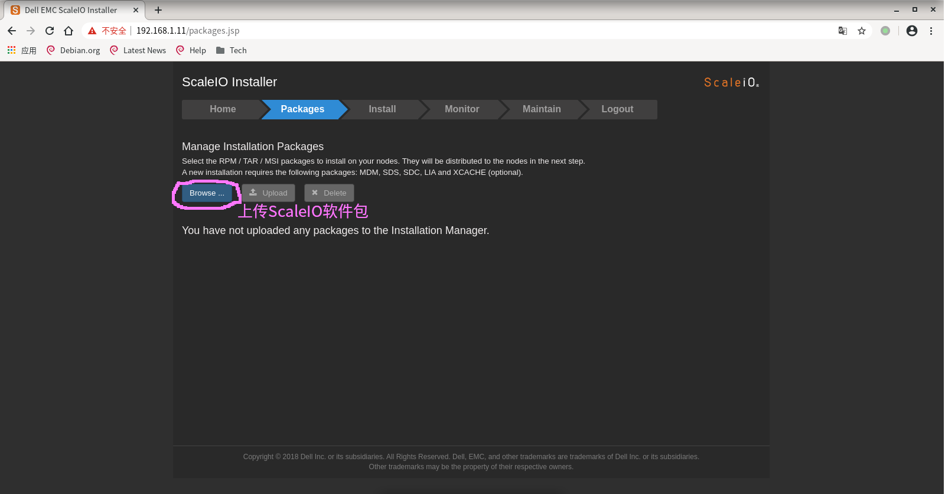
Task: Click the Manage Installation Packages heading
Action: 253,147
